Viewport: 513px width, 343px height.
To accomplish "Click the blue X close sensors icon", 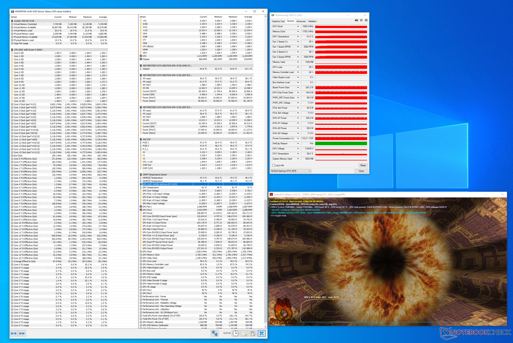I will pyautogui.click(x=262, y=333).
